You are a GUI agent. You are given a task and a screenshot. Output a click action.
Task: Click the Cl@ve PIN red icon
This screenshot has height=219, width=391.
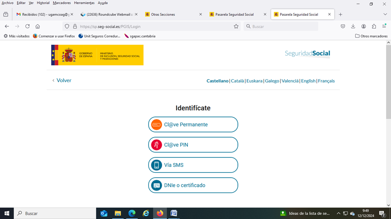pos(157,145)
